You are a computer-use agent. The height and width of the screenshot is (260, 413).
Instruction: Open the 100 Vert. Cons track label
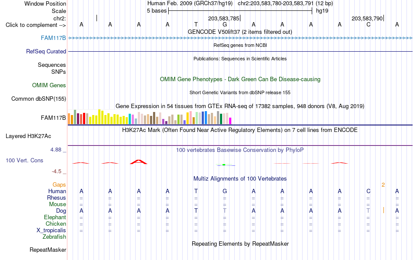click(x=24, y=160)
